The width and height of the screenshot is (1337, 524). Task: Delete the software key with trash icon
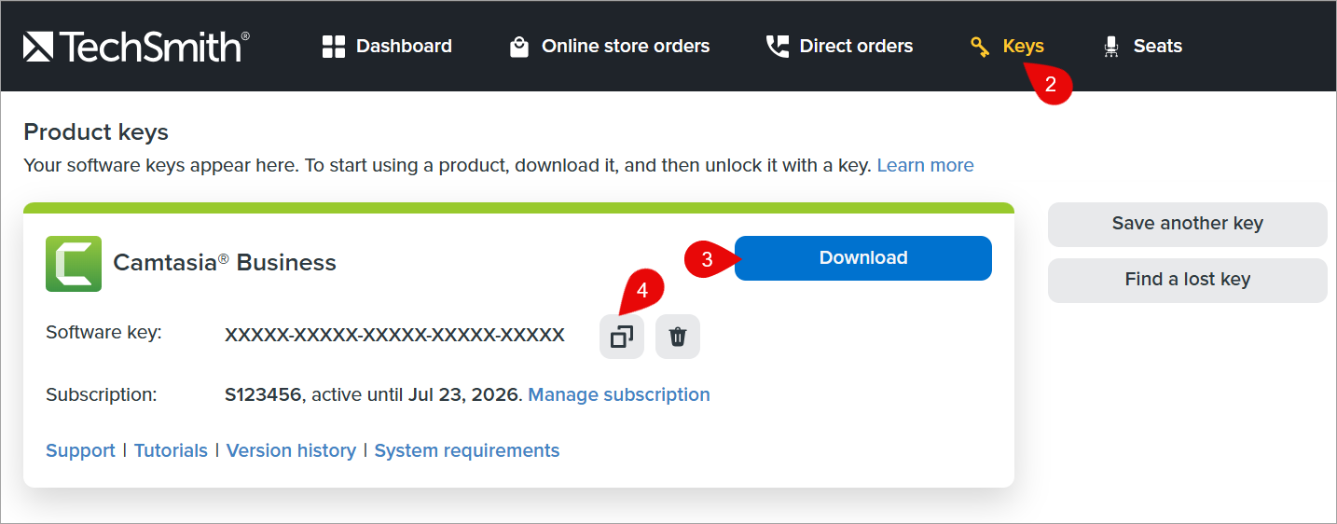[678, 337]
